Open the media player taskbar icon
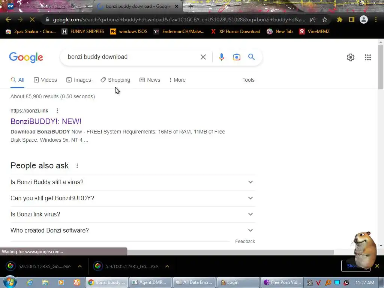 click(x=61, y=282)
